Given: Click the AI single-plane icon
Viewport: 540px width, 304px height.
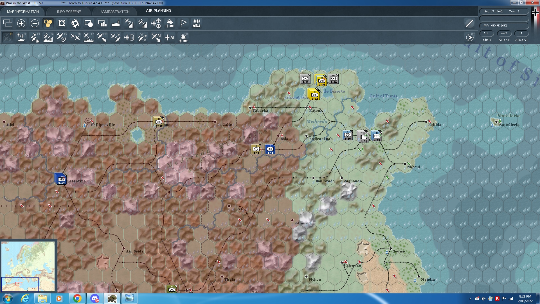Looking at the screenshot, I should pos(170,37).
